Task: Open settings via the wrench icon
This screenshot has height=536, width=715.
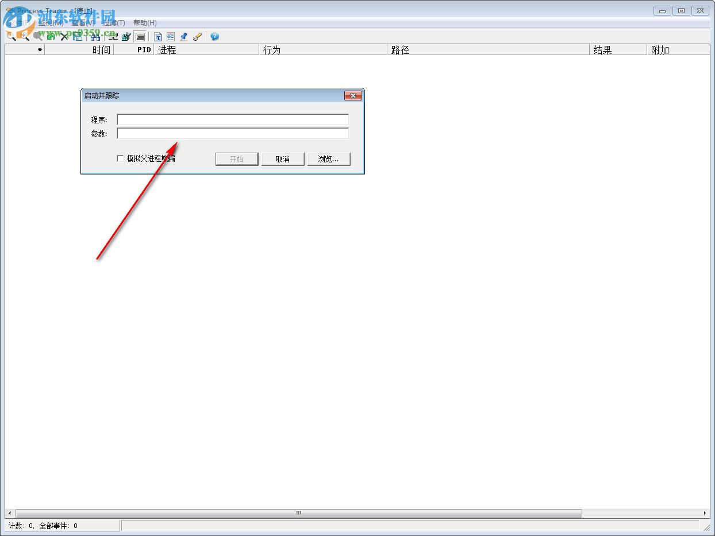Action: 197,36
